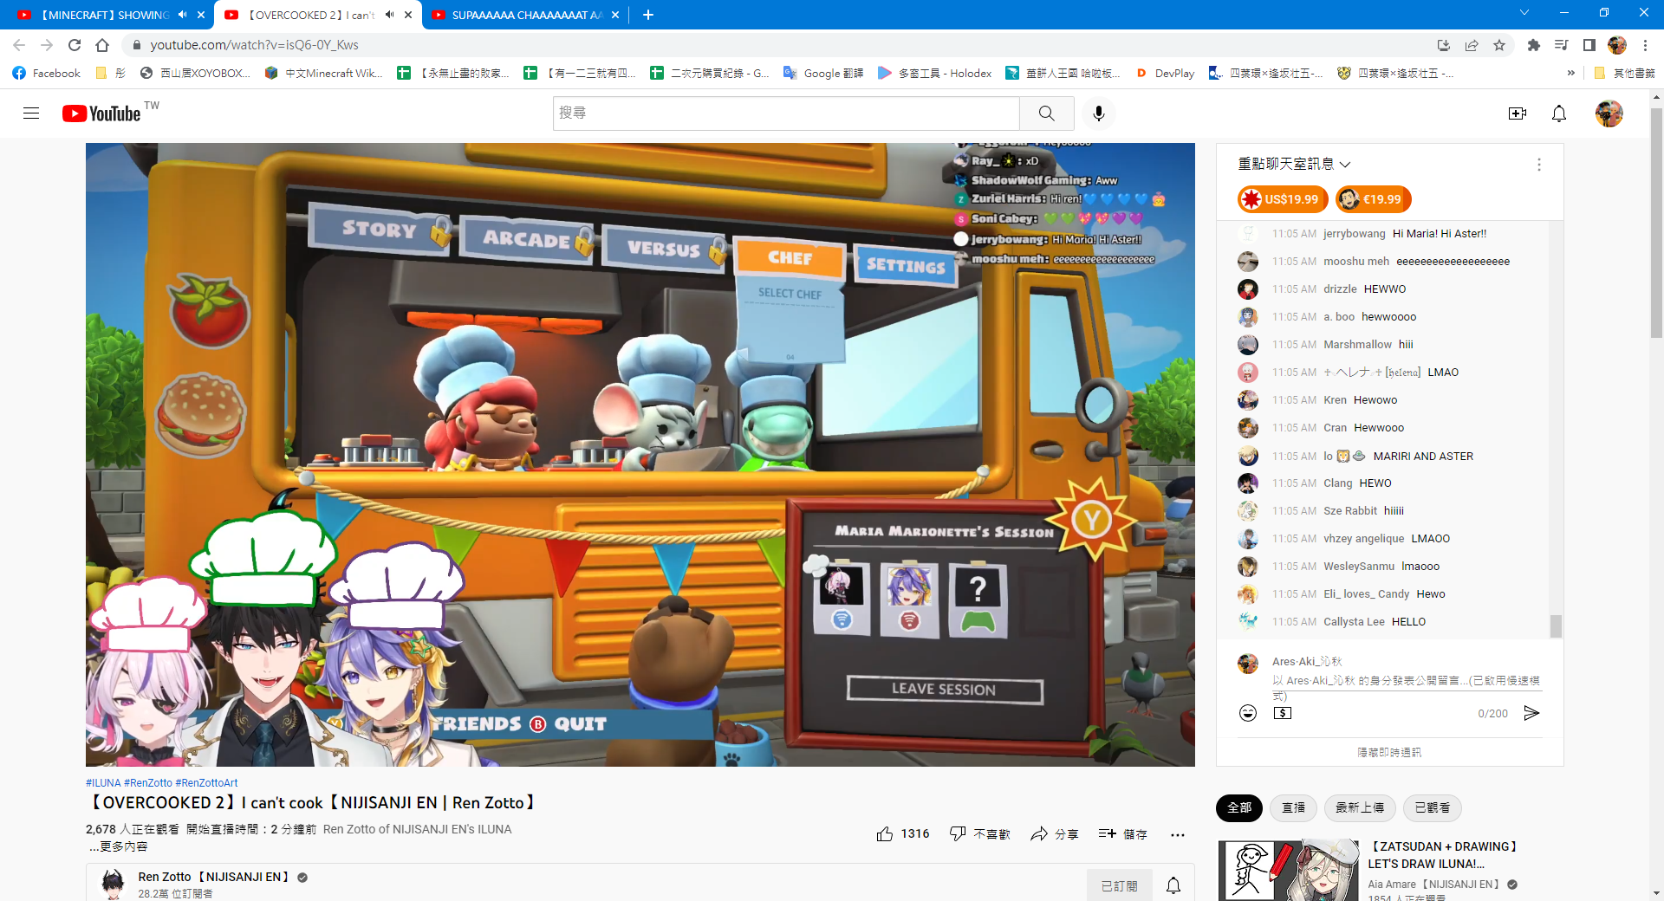Expand description with ...更多內容
1664x901 pixels.
point(119,846)
